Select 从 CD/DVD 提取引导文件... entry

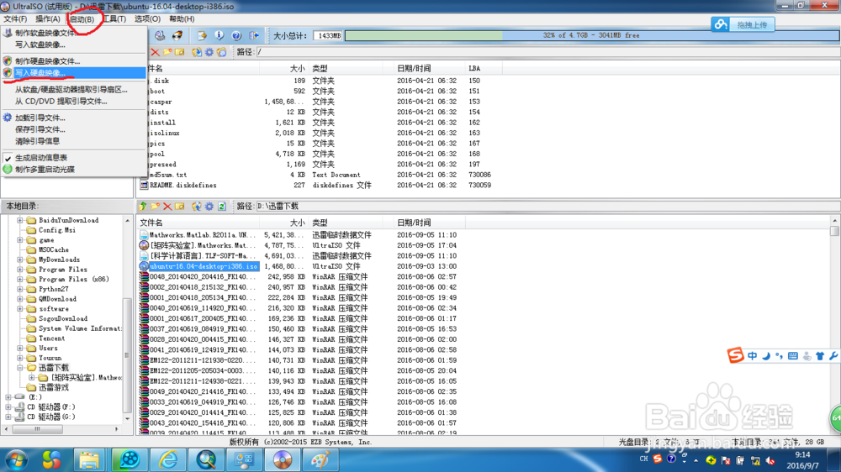pos(73,102)
